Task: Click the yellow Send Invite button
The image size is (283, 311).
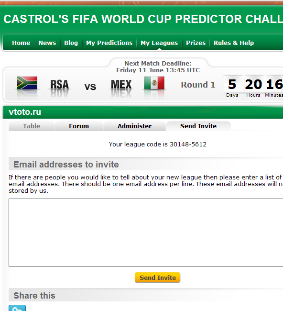Action: pyautogui.click(x=158, y=278)
